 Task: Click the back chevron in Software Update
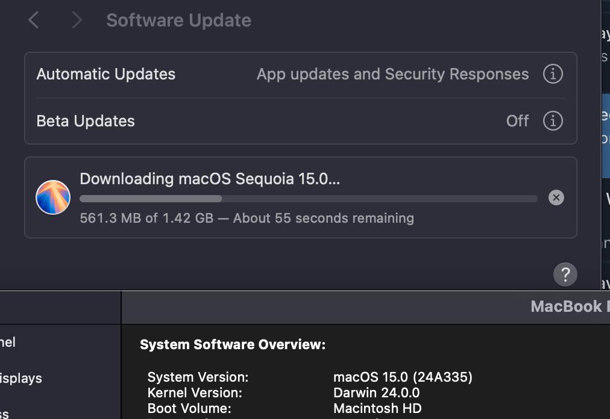click(34, 20)
